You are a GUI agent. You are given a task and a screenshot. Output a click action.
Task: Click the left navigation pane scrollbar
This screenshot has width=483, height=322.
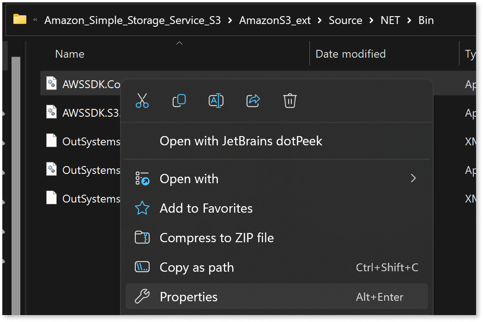(16, 185)
